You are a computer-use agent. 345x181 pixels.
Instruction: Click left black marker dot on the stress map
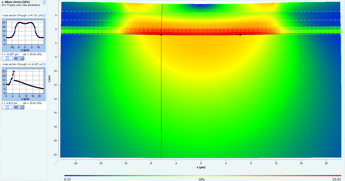[x=161, y=35]
